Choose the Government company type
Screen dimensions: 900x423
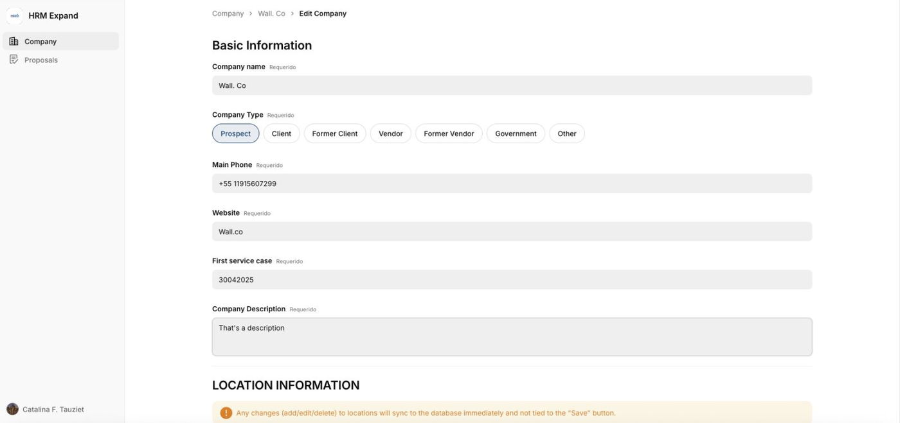[516, 134]
